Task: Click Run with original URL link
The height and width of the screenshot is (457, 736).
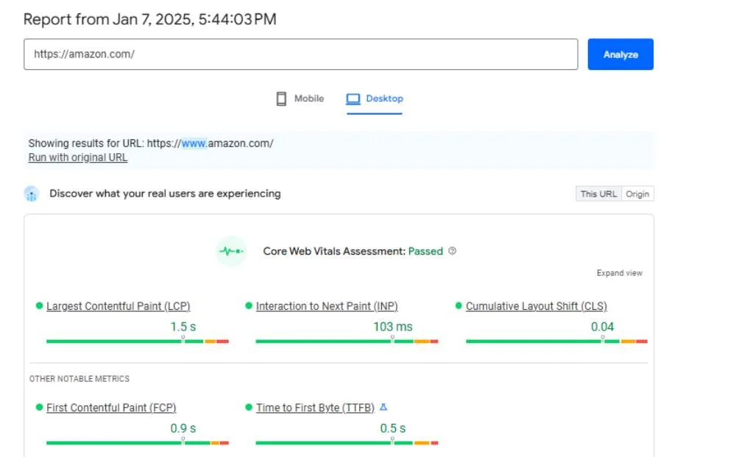Action: [x=78, y=157]
